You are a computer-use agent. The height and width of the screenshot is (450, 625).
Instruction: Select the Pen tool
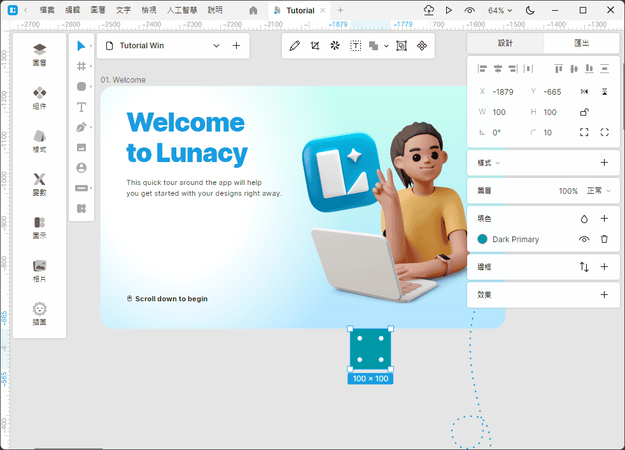81,127
